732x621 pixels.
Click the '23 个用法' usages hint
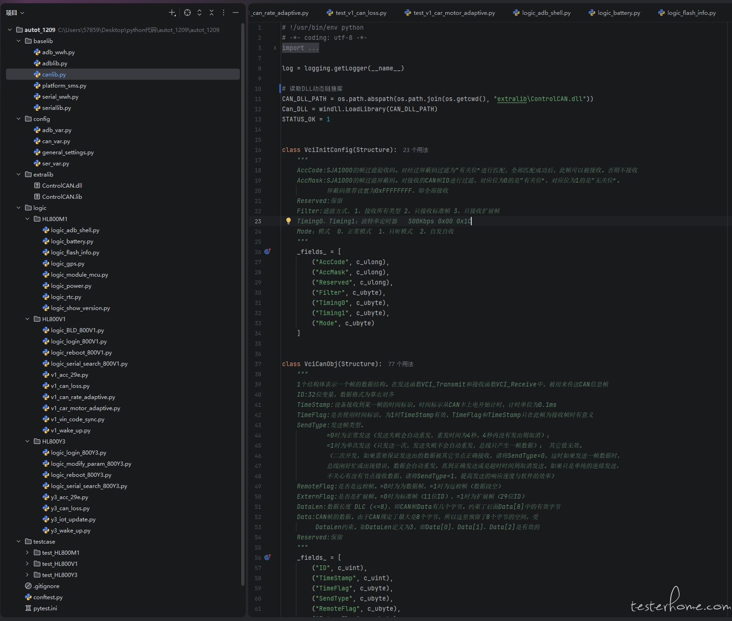tap(415, 150)
